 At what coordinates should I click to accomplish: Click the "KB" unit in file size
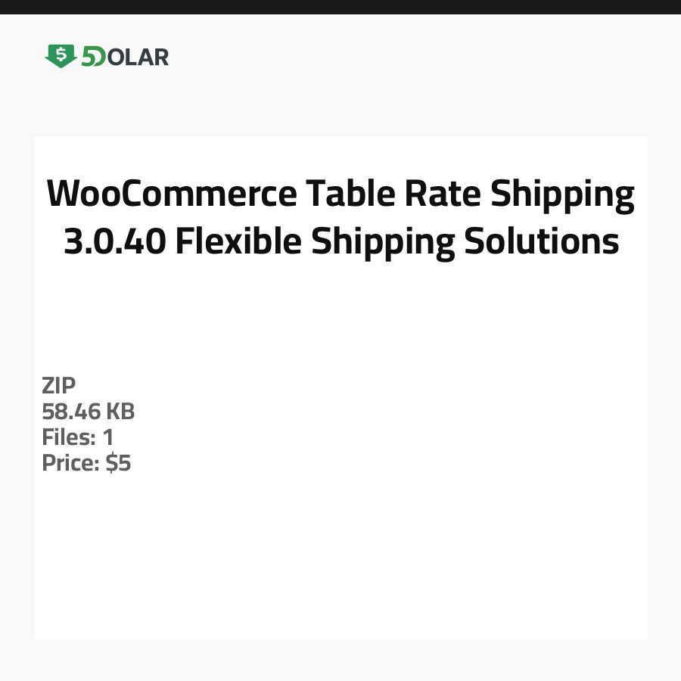point(120,412)
